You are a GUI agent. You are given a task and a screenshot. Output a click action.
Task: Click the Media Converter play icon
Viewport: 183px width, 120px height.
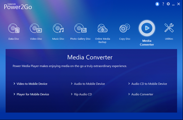tap(147, 28)
